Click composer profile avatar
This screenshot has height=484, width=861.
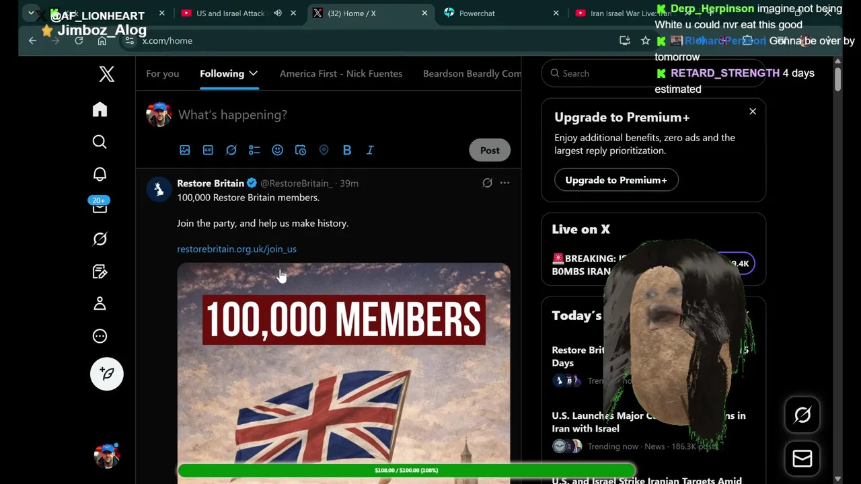pos(159,115)
